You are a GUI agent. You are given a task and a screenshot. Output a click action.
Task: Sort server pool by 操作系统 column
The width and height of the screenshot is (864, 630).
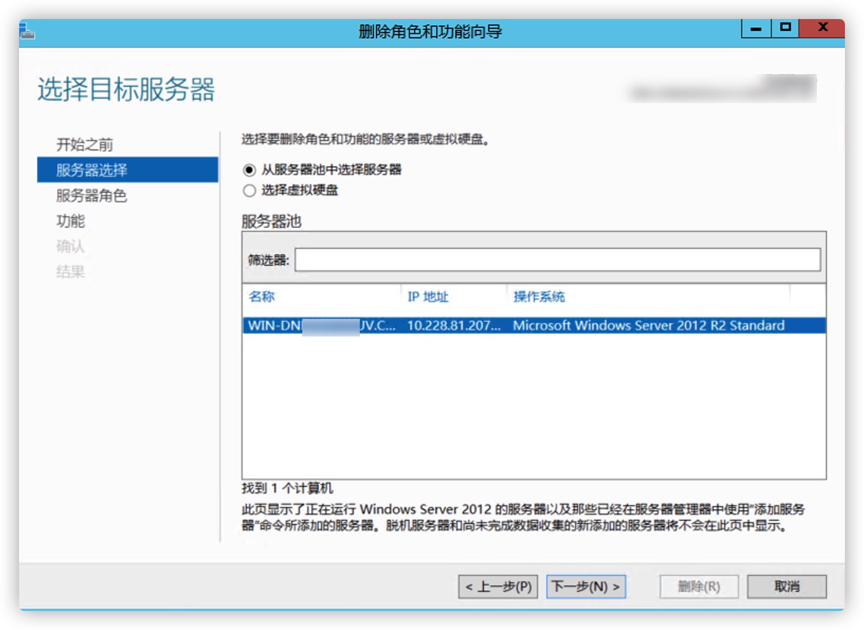(539, 296)
